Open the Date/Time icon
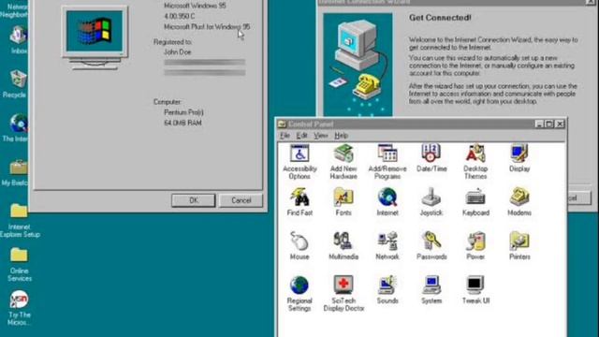599x337 pixels. (431, 158)
